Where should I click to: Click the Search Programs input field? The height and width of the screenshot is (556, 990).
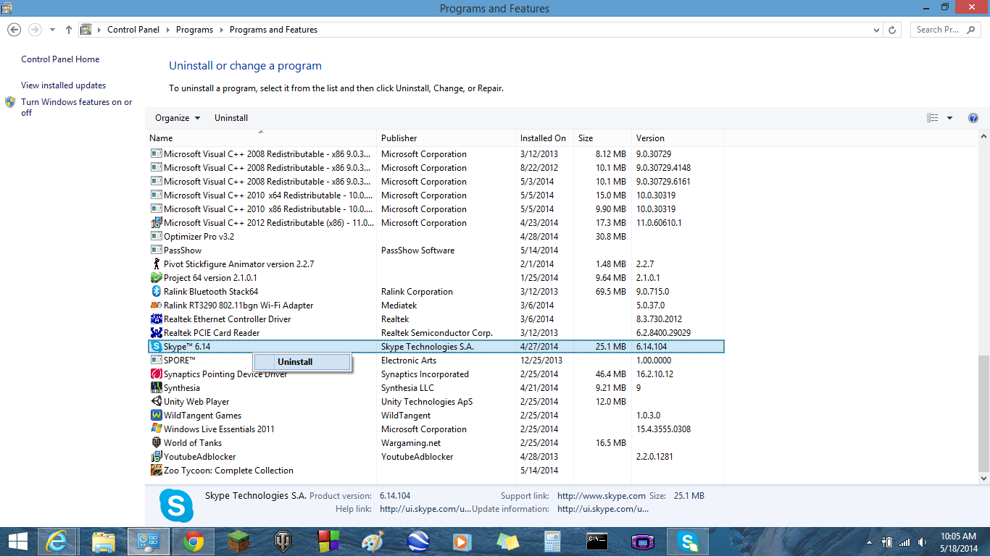[x=944, y=30]
